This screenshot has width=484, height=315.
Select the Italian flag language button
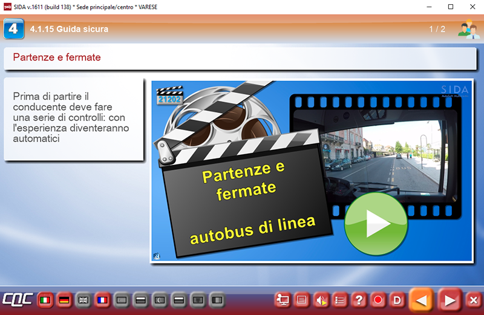point(44,299)
